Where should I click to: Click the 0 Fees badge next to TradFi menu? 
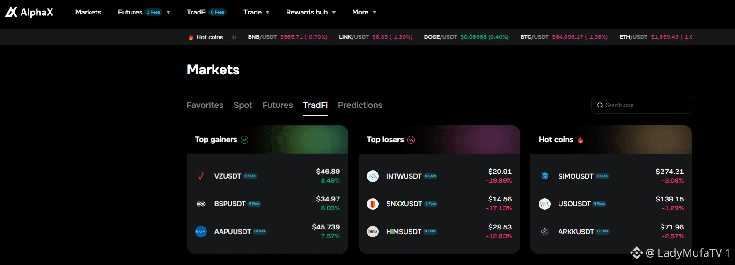(218, 12)
